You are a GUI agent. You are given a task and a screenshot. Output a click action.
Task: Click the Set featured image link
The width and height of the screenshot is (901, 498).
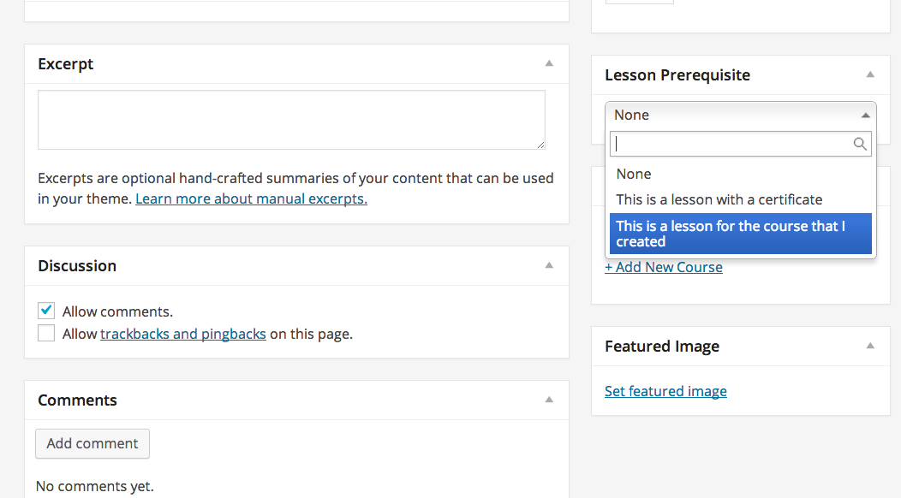[x=665, y=391]
